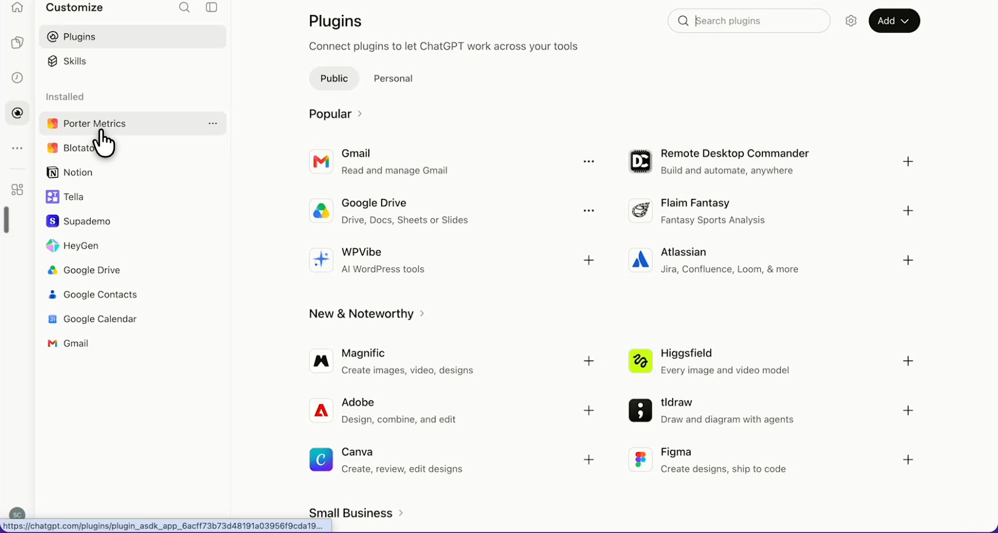Add the Flaim Fantasy plugin
Screen dimensions: 998x533
908,211
